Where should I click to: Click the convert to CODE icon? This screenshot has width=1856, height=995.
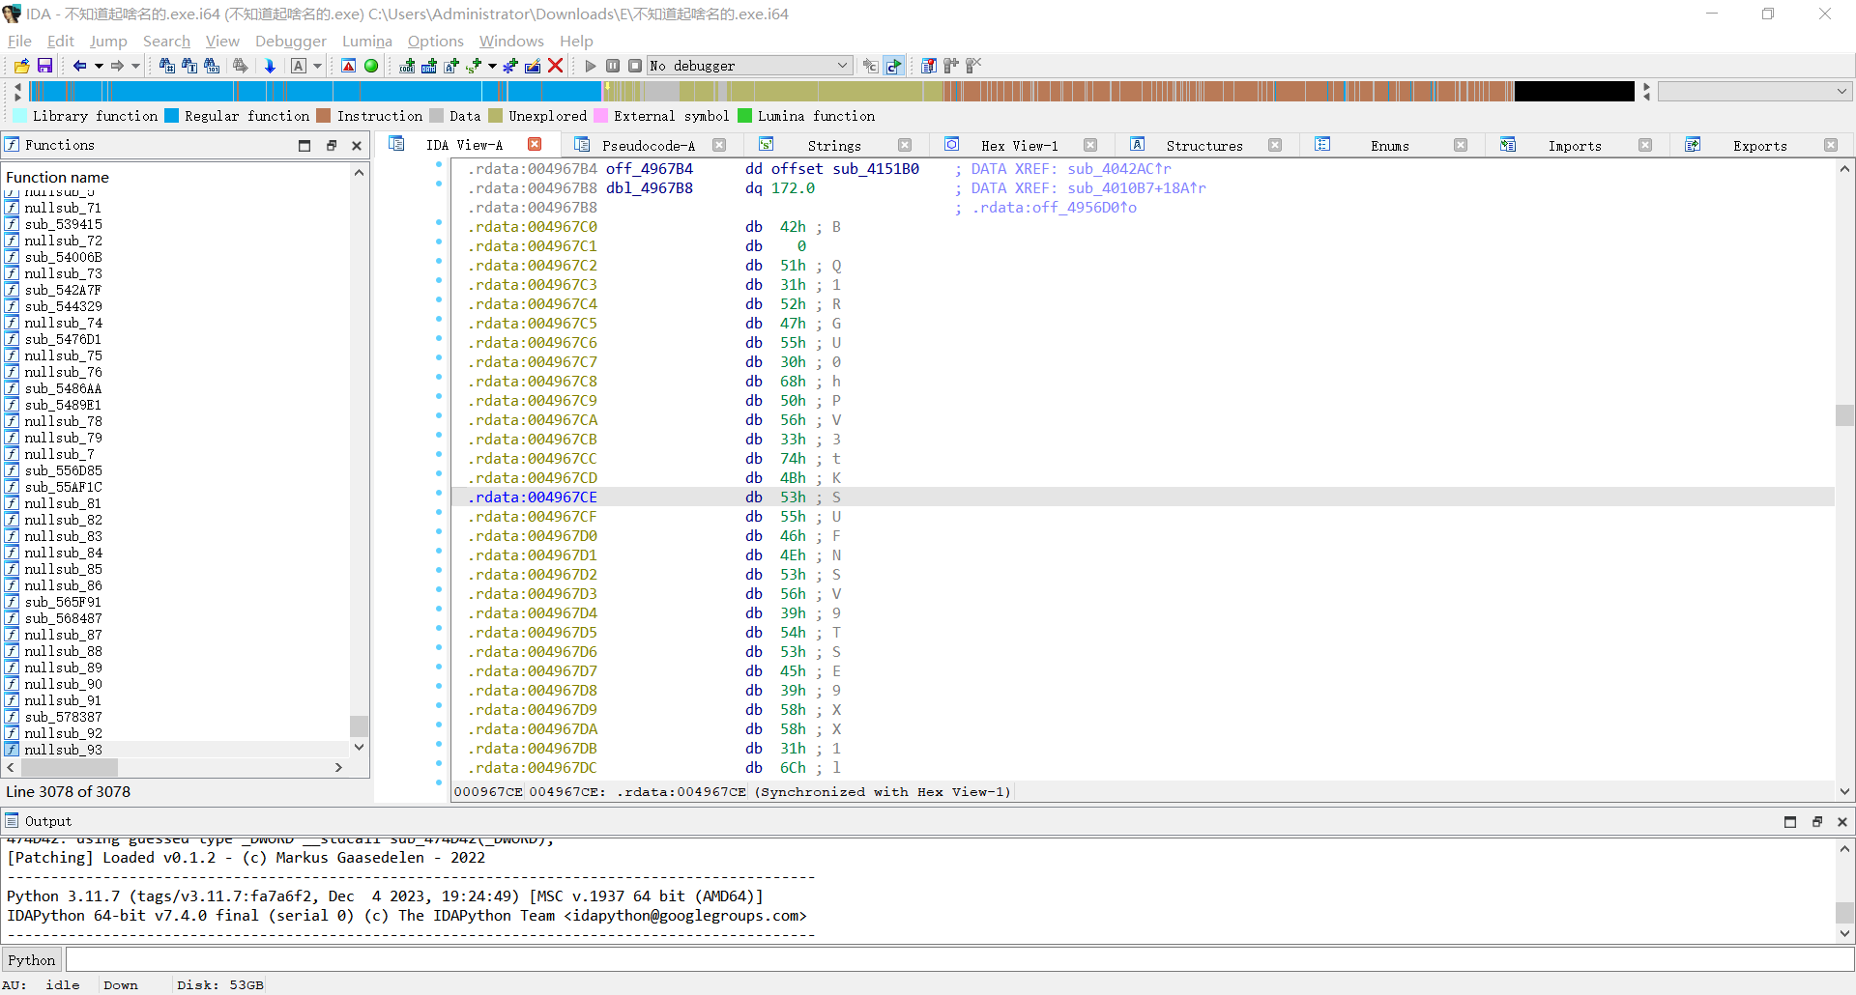[407, 66]
